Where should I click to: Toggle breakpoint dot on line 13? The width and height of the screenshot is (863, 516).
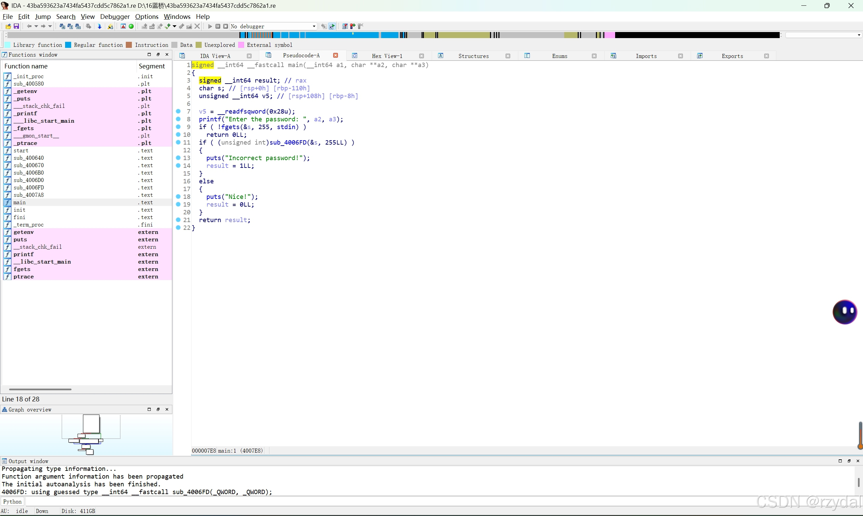click(178, 158)
